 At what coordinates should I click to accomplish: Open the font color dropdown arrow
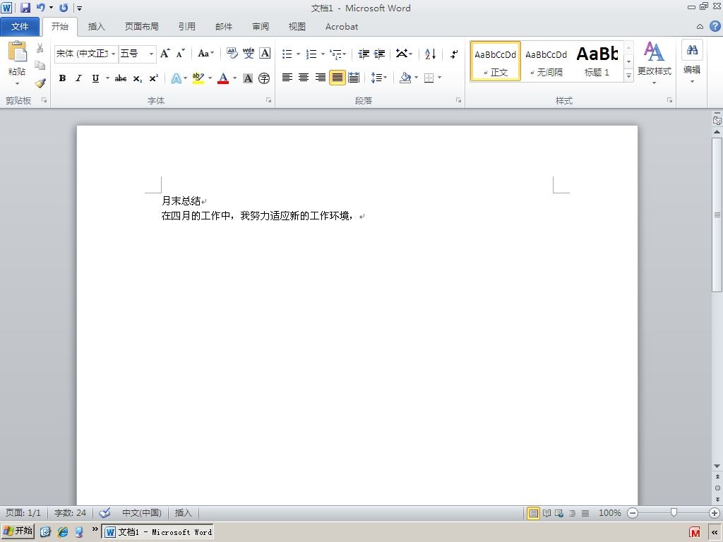point(234,78)
